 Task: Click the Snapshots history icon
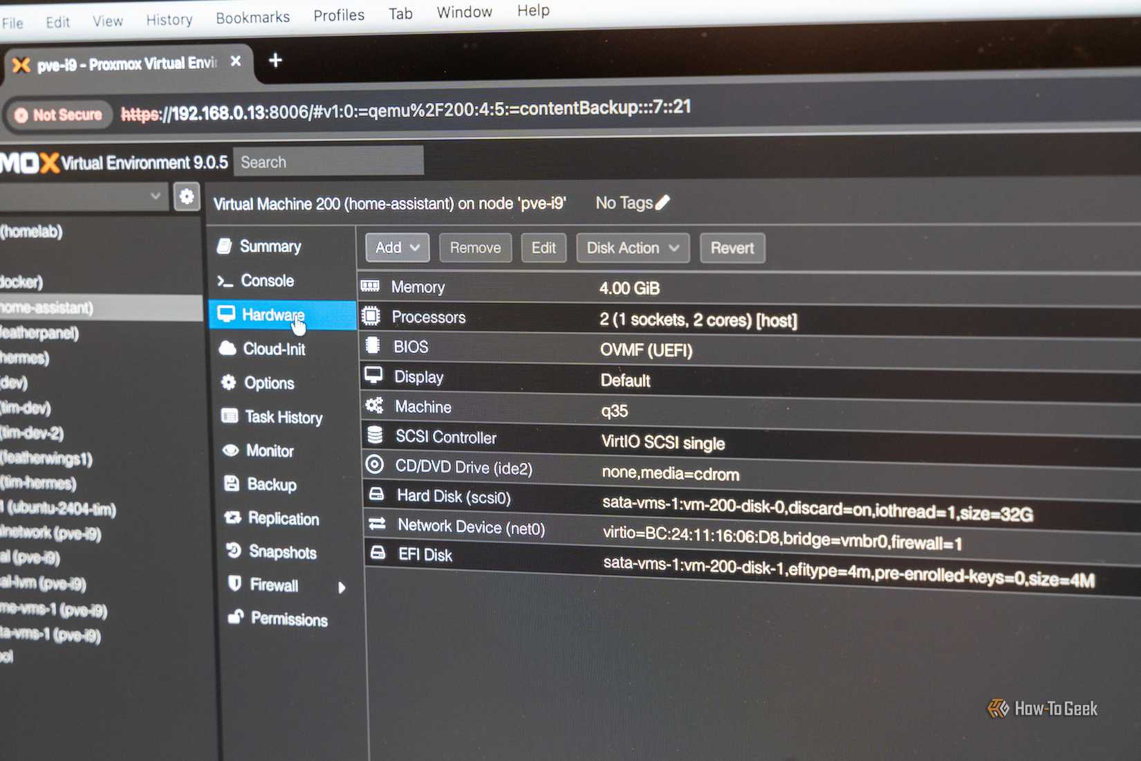[x=234, y=551]
